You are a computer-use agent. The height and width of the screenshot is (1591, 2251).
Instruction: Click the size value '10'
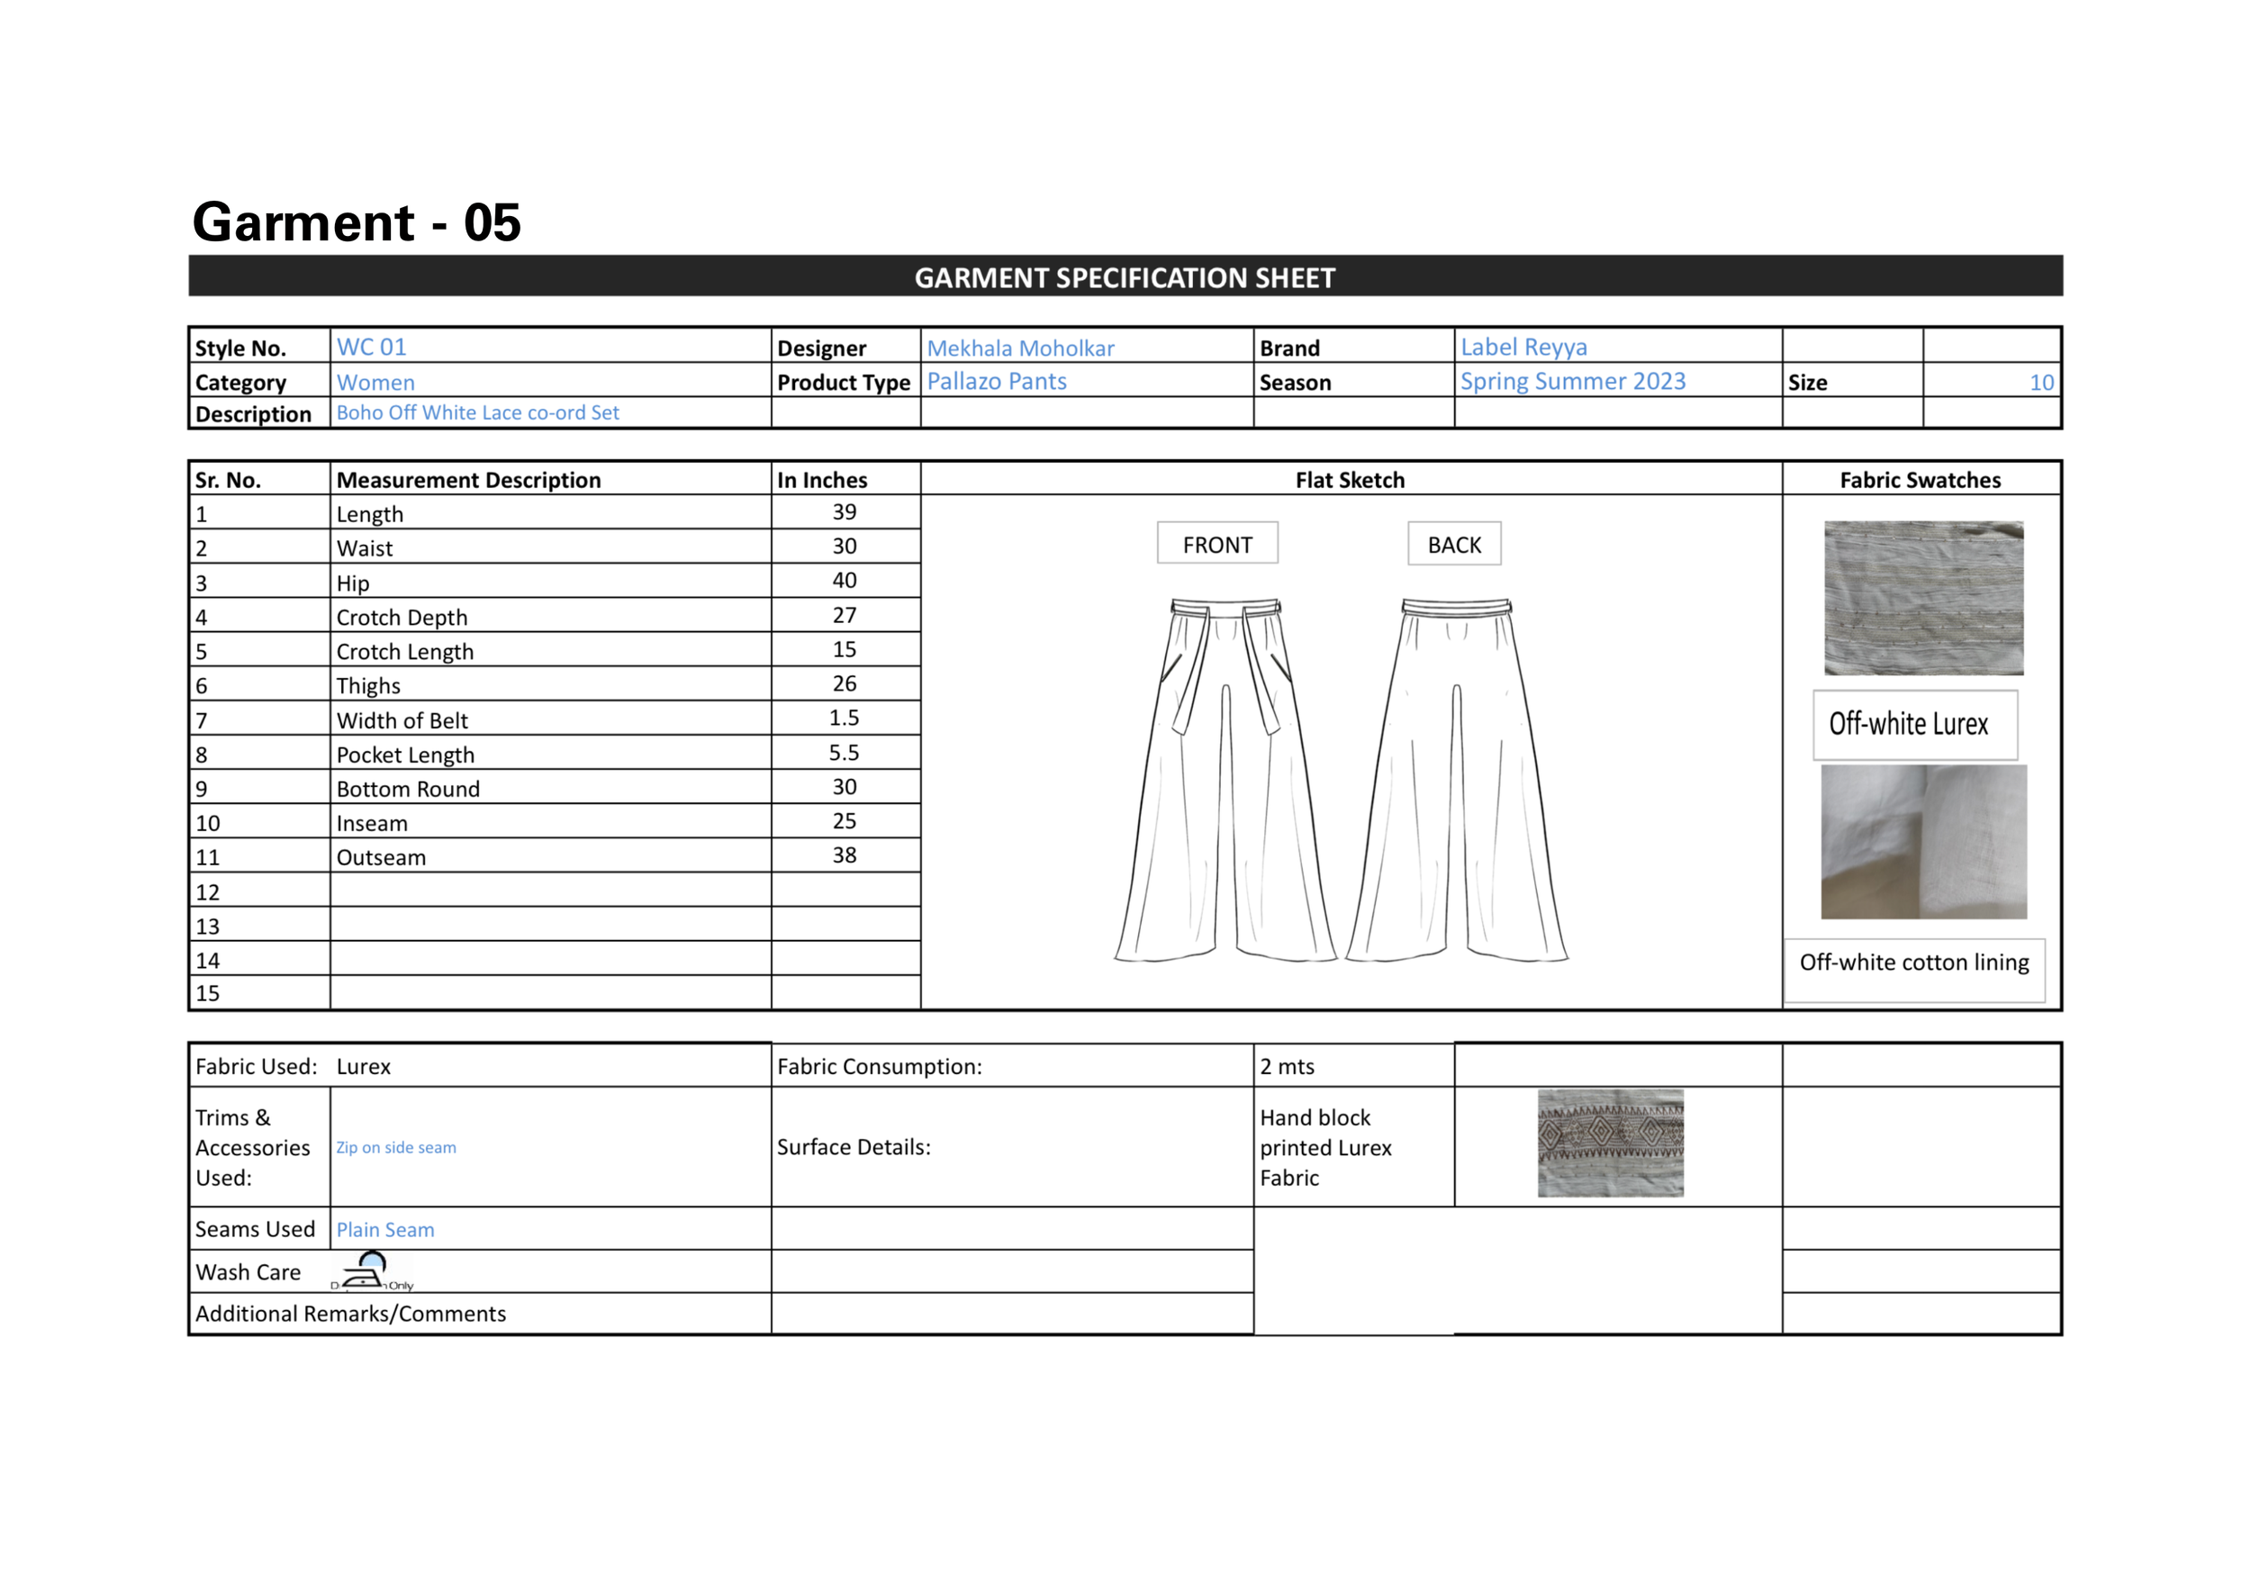tap(2041, 383)
